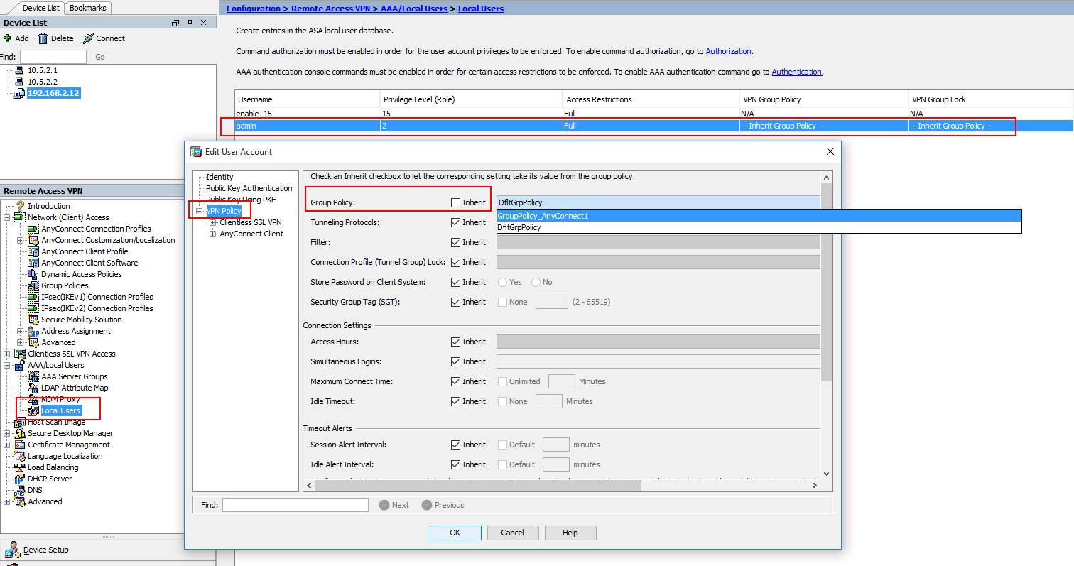Toggle Tunneling Protocols Inherit checkbox
1074x566 pixels.
tap(455, 222)
